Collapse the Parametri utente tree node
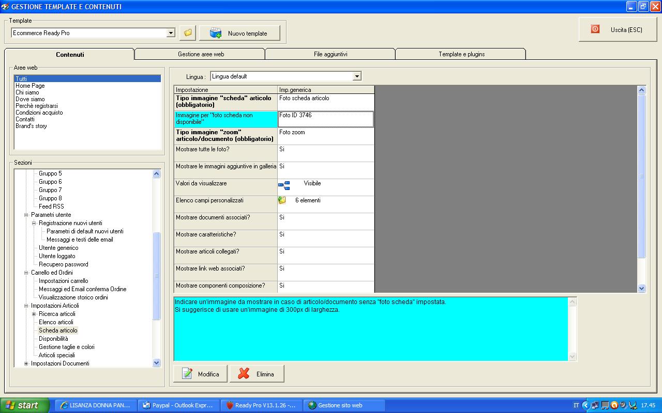 point(26,215)
